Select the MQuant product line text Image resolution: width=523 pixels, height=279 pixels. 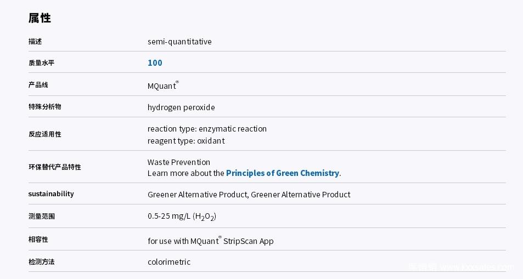pyautogui.click(x=163, y=86)
